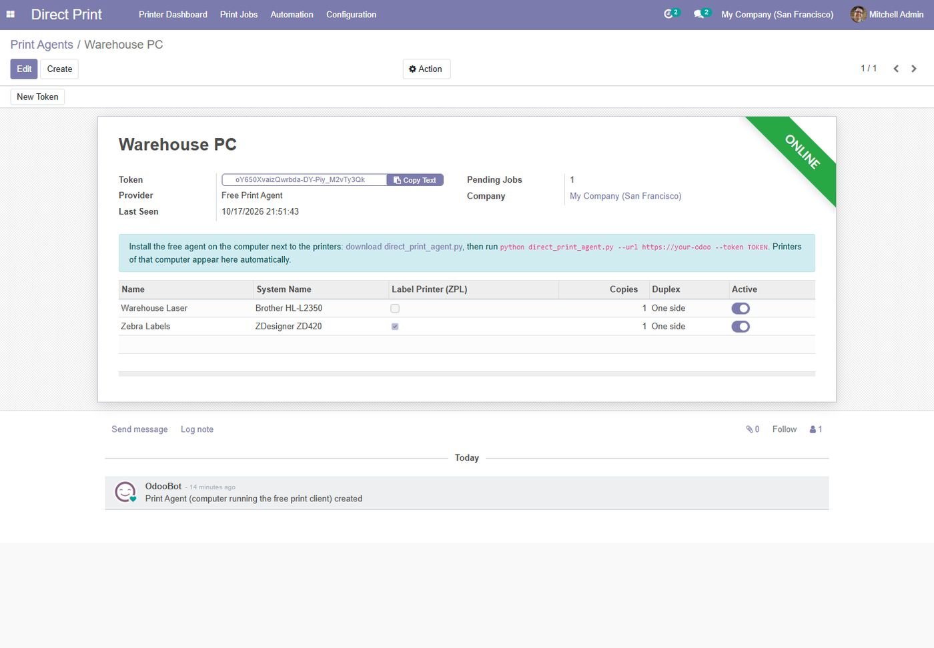This screenshot has height=648, width=934.
Task: Click the Edit button
Action: (x=24, y=69)
